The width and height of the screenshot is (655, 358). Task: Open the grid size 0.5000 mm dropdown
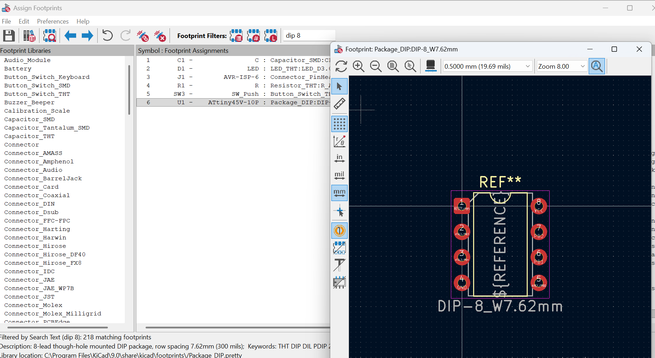coord(487,66)
